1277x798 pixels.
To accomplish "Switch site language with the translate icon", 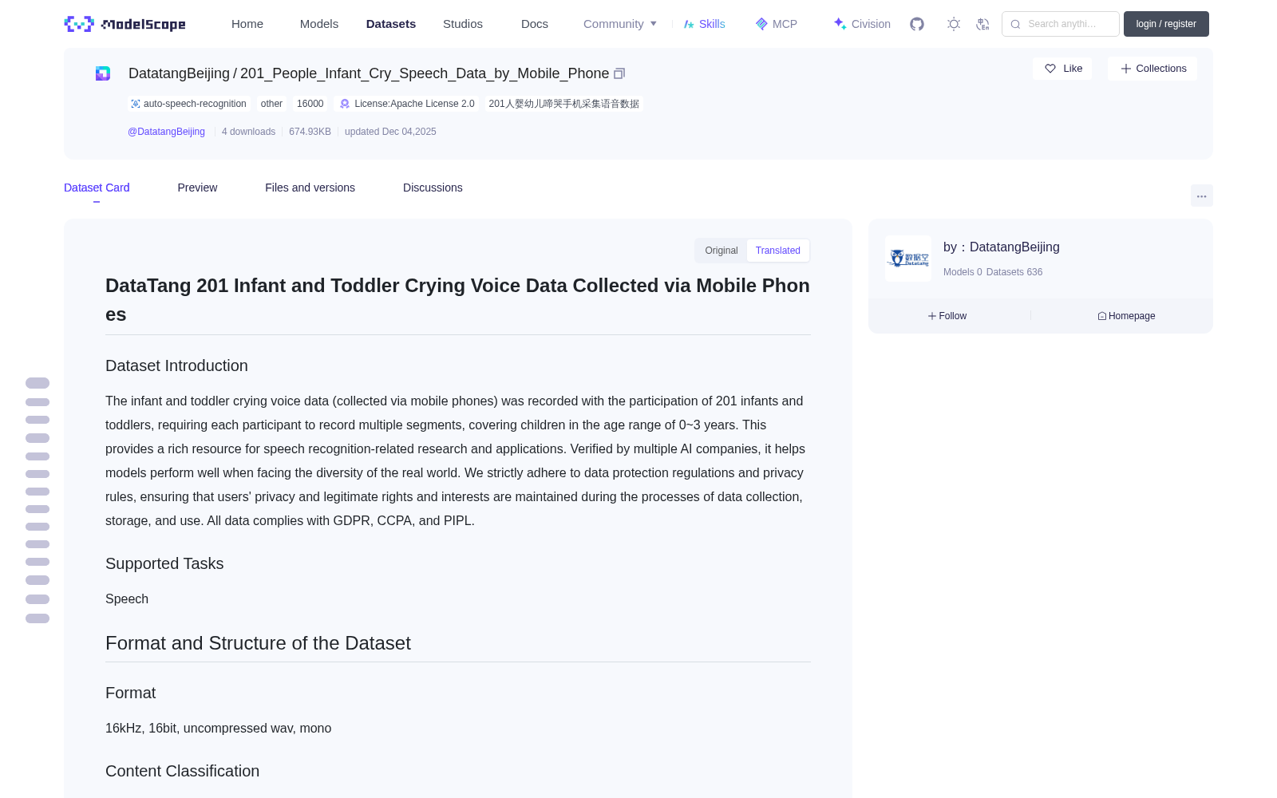I will [x=983, y=24].
